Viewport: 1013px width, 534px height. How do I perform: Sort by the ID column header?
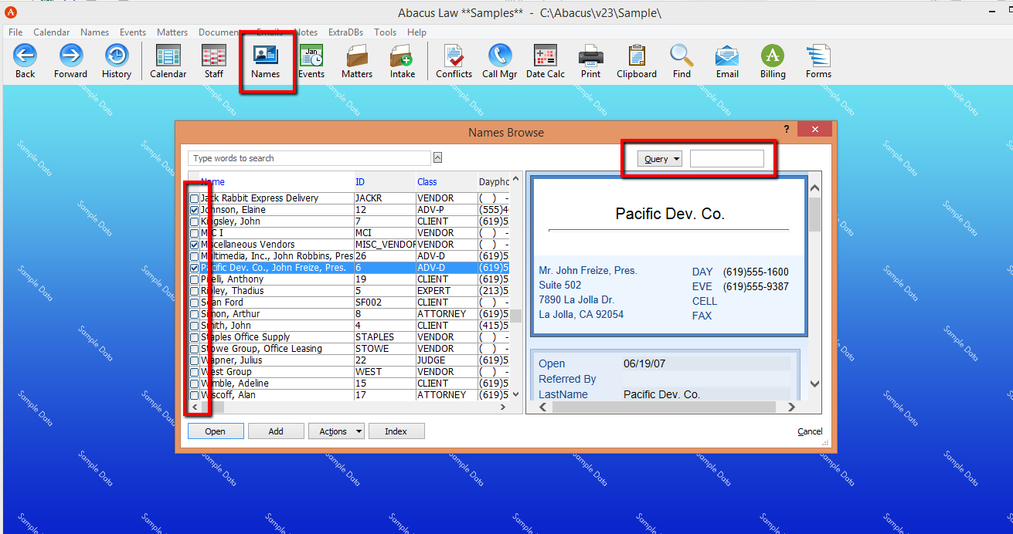click(x=360, y=182)
